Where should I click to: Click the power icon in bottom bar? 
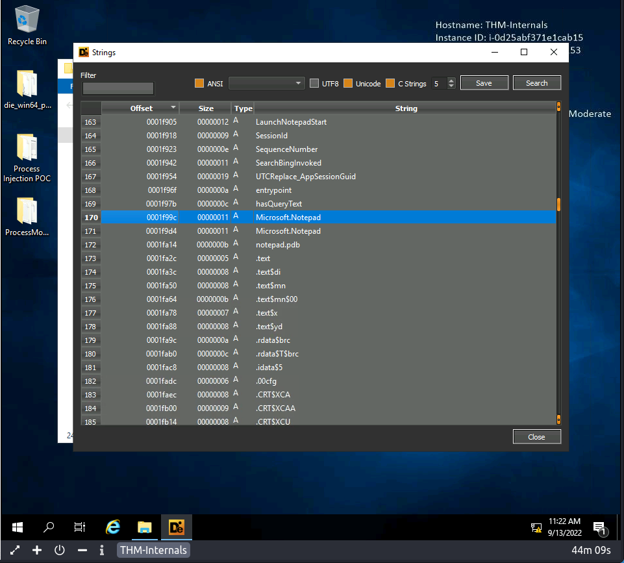[60, 551]
